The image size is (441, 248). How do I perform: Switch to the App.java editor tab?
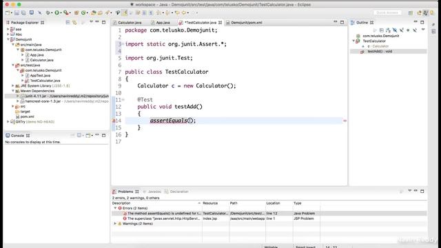pyautogui.click(x=163, y=23)
